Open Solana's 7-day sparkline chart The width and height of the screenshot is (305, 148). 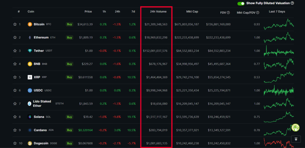(279, 117)
